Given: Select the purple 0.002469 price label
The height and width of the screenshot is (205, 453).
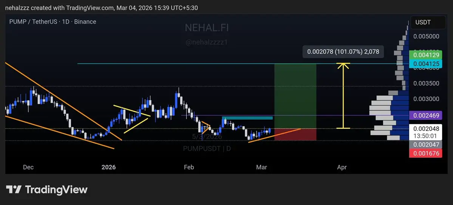Looking at the screenshot, I should pyautogui.click(x=426, y=116).
